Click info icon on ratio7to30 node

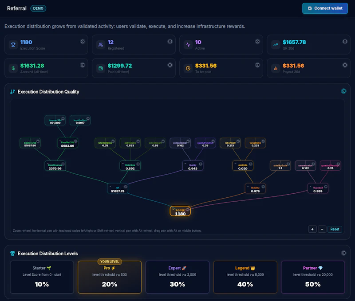pyautogui.click(x=238, y=141)
